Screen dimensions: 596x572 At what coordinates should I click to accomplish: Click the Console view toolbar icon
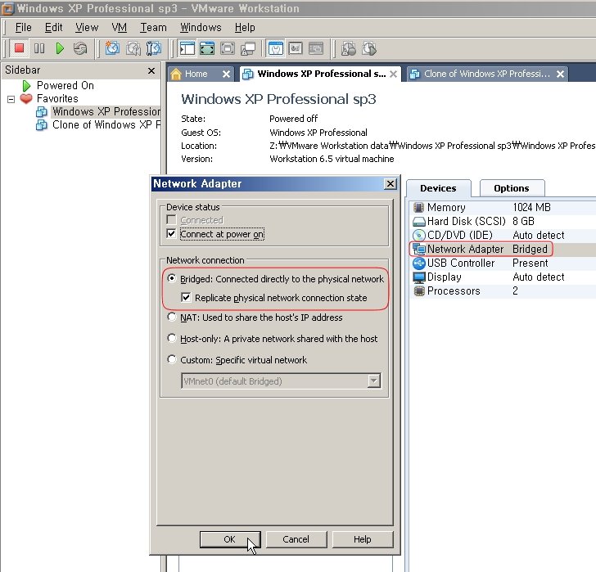(316, 48)
